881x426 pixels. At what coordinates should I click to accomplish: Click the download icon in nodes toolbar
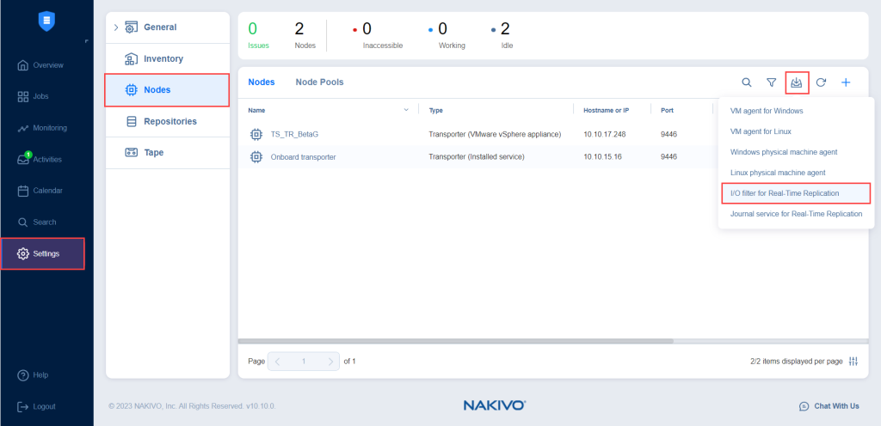coord(796,82)
